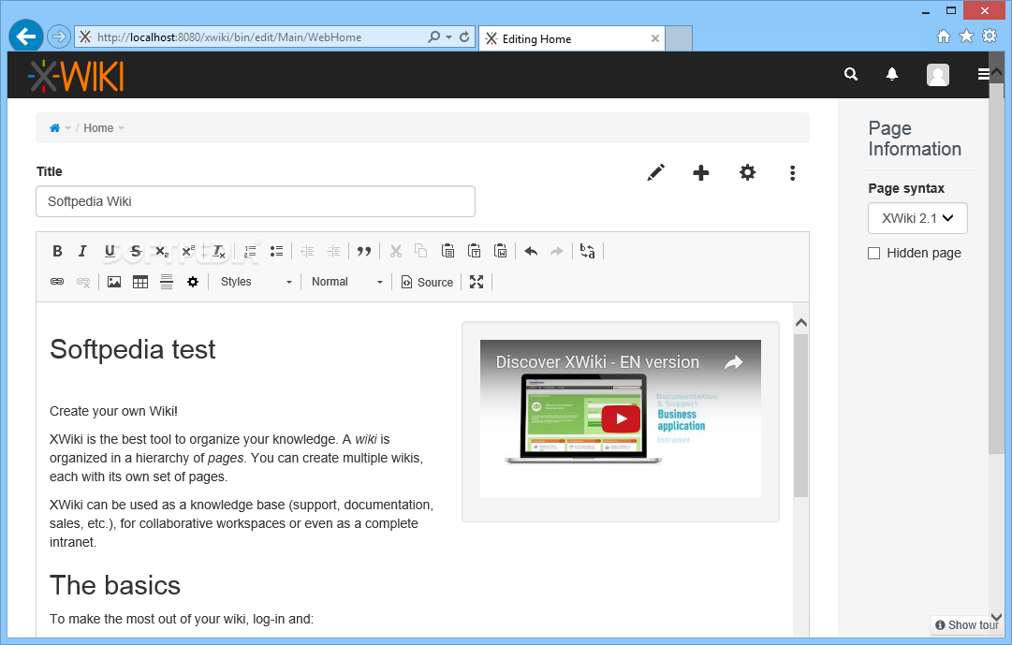Edit the page with the pencil icon
The image size is (1012, 645).
pos(655,172)
